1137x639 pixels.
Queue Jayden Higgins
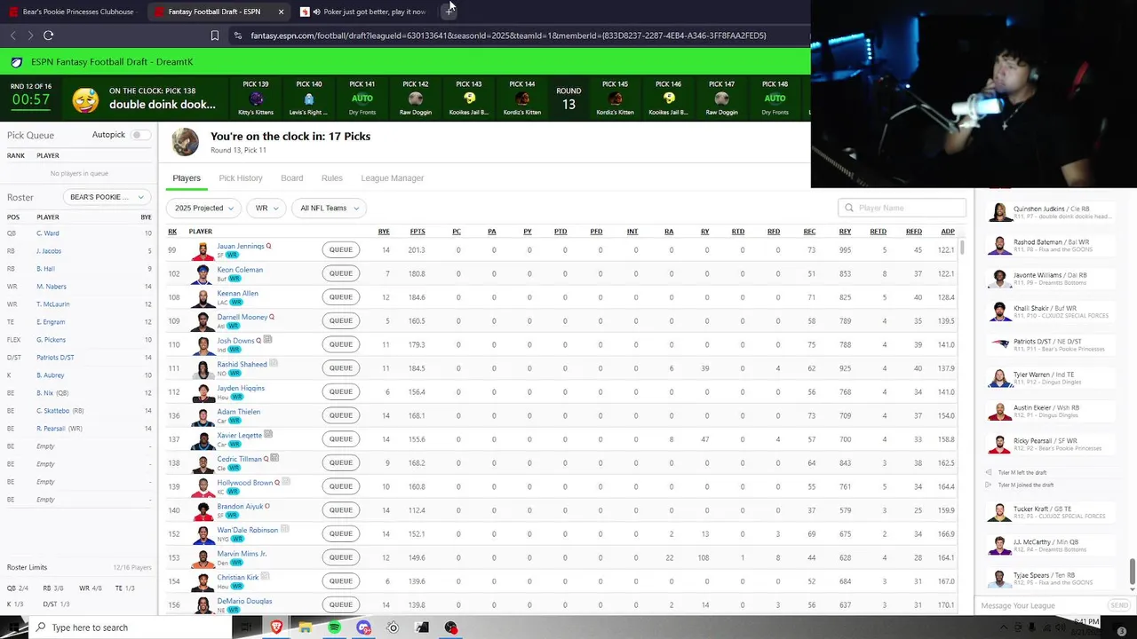341,391
